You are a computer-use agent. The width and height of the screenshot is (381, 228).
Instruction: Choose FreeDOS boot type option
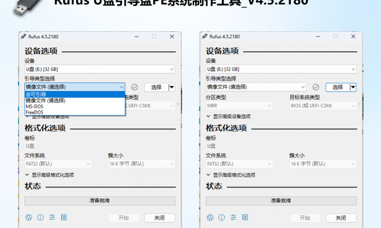click(74, 112)
